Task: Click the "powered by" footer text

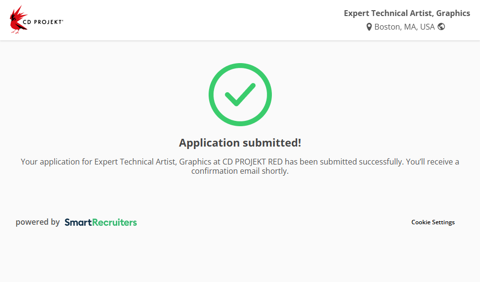Action: [x=37, y=222]
